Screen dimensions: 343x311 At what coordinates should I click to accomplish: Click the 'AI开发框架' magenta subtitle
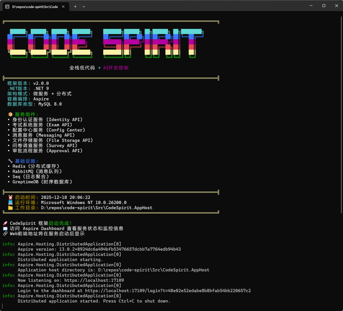[116, 68]
